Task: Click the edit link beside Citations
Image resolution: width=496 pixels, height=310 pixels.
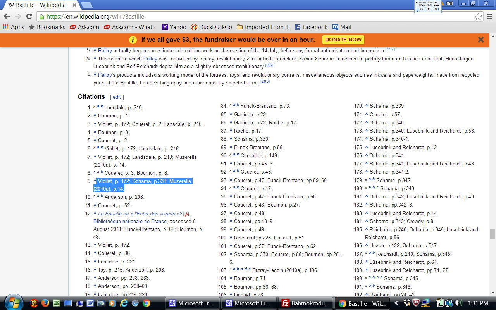Action: point(117,97)
